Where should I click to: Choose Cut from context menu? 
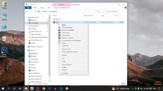pyautogui.click(x=73, y=59)
